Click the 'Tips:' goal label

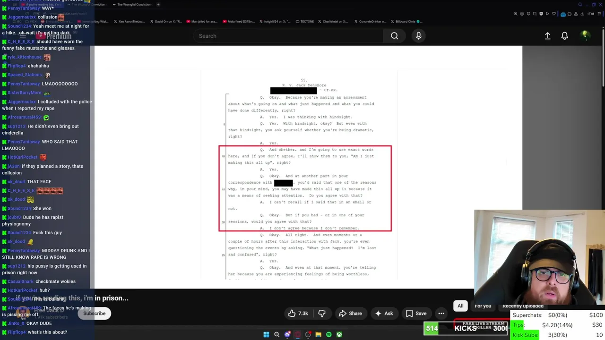(519, 325)
